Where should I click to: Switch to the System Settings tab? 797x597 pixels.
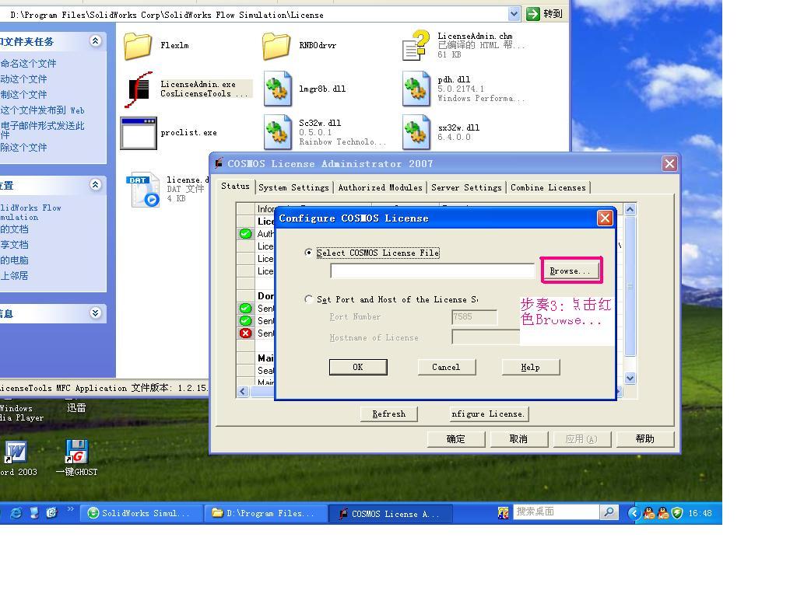[293, 187]
